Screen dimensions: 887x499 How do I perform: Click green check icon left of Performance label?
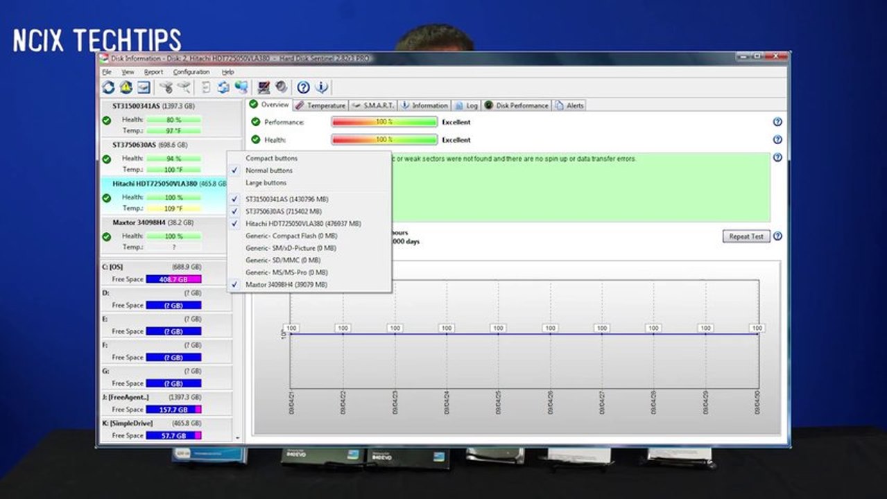point(255,122)
